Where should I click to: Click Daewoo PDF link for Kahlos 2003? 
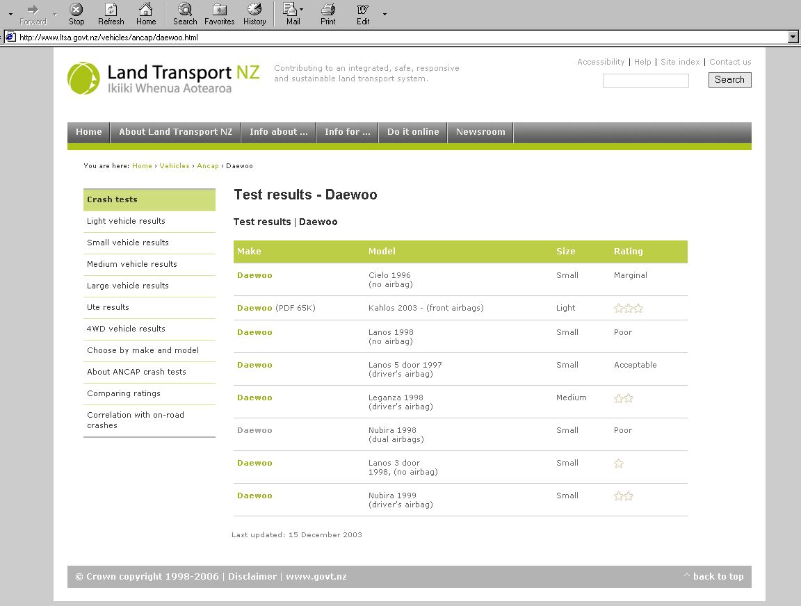coord(254,308)
